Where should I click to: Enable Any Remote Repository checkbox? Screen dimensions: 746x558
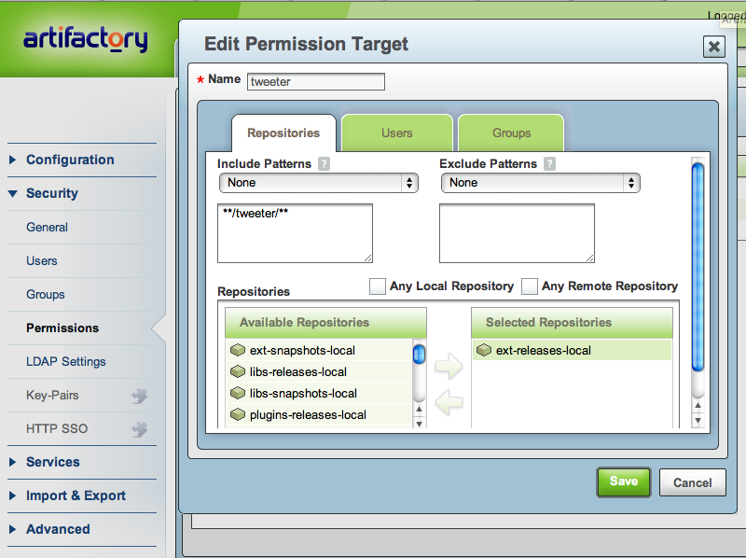point(530,286)
